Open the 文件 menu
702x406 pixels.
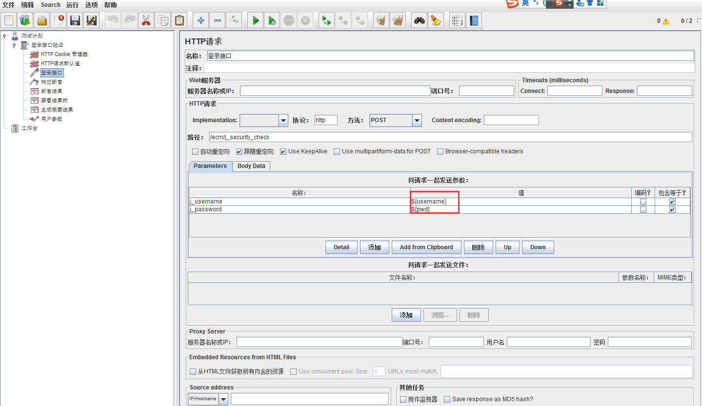coord(8,5)
